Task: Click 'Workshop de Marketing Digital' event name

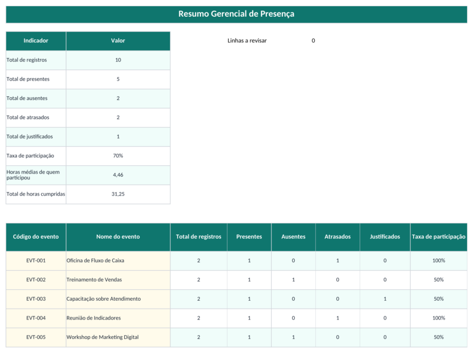Action: 118,337
